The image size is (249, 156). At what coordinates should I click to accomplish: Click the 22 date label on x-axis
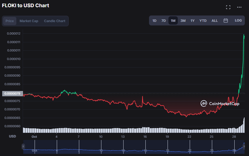(x=189, y=137)
